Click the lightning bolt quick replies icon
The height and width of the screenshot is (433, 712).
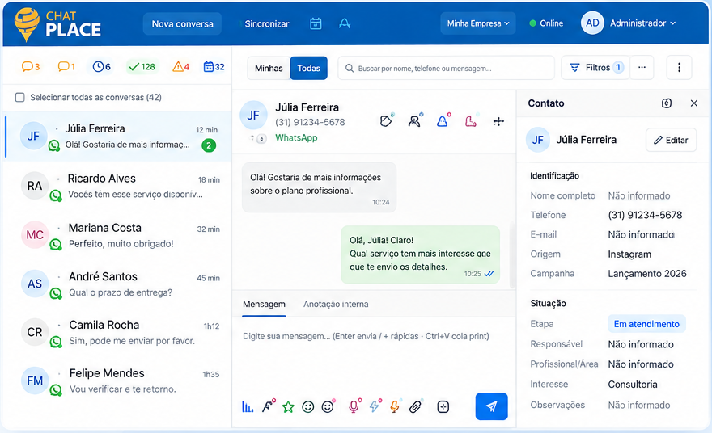click(375, 406)
